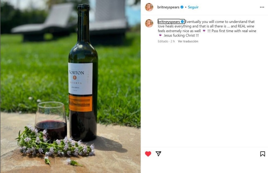Toggle the bookmark save icon
Screen dimensions: 268x173
[262, 154]
